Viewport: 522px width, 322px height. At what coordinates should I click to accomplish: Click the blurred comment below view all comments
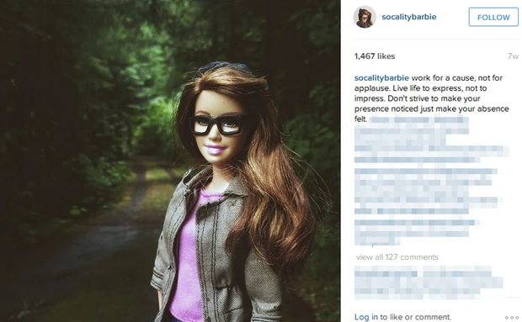tap(429, 281)
